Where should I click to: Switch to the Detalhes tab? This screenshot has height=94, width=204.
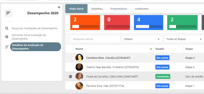[x=97, y=9]
